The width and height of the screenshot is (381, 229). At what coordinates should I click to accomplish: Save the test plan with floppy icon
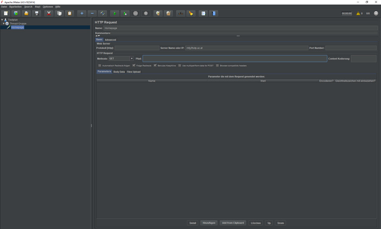pyautogui.click(x=37, y=13)
